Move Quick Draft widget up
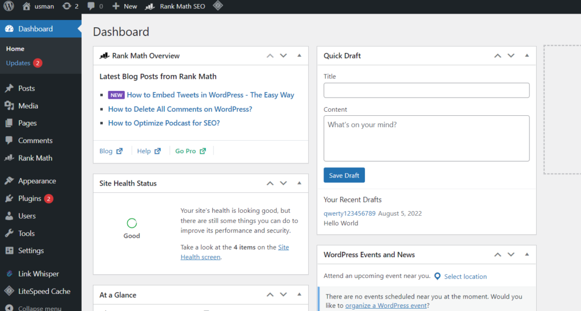 [498, 56]
